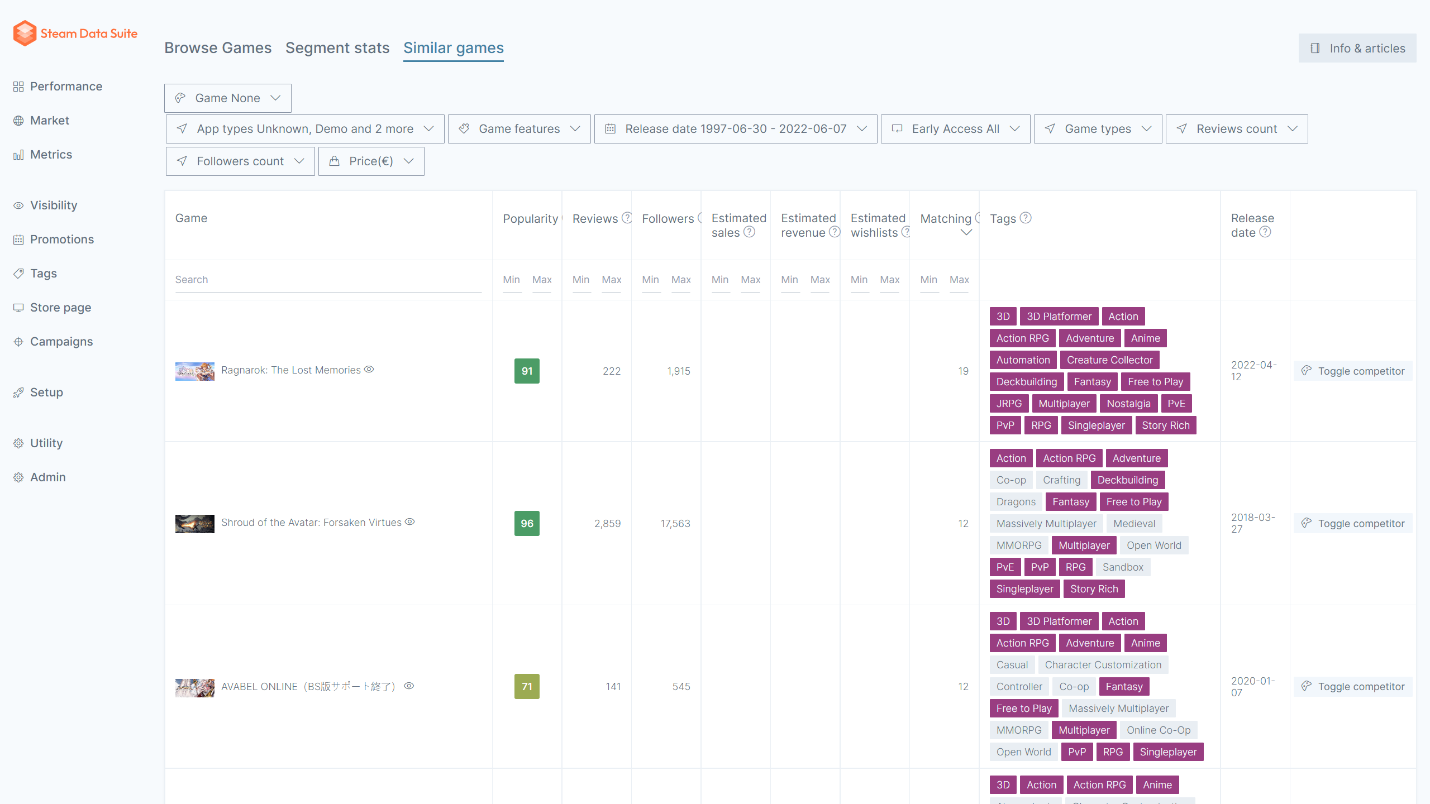Screen dimensions: 1430x804
Task: Expand the App types filter dropdown
Action: pos(305,129)
